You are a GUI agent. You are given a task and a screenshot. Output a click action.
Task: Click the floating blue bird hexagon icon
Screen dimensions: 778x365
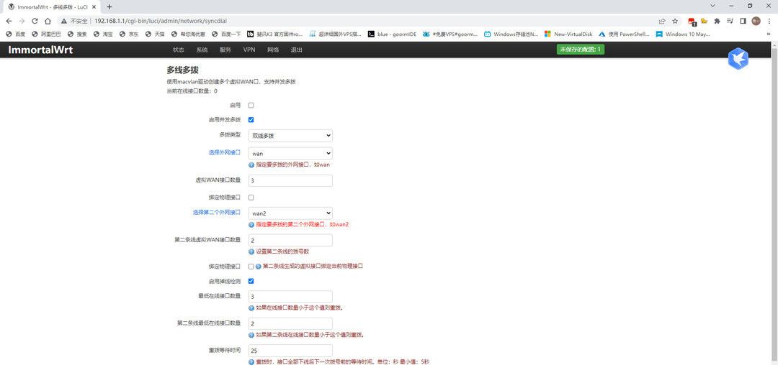point(738,59)
